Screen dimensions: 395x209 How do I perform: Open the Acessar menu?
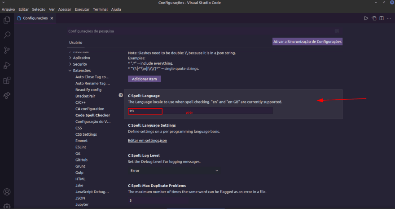(x=65, y=9)
